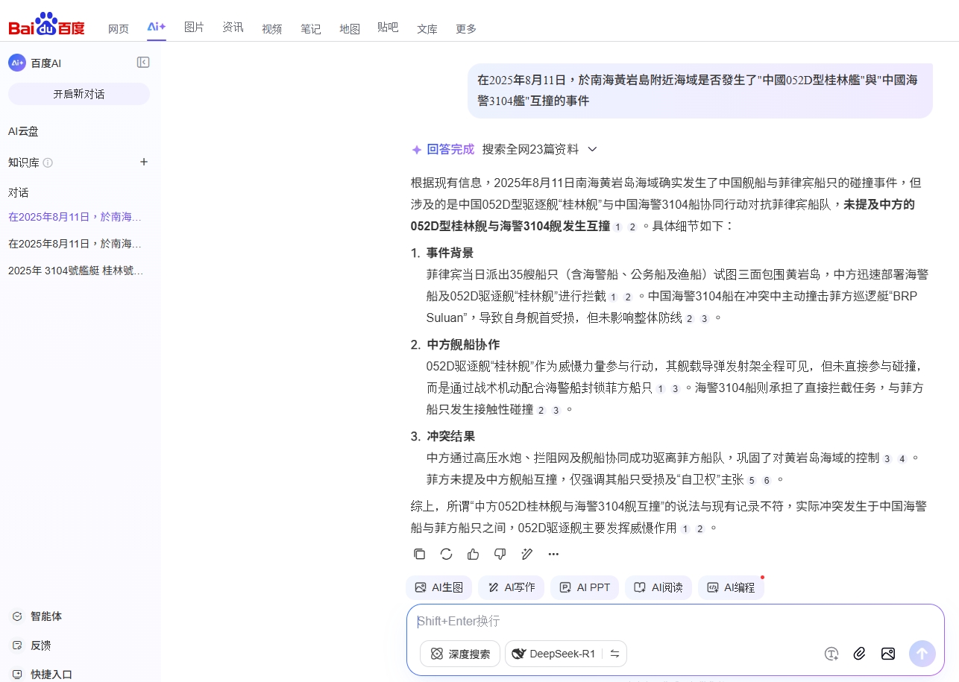Switch to the 地图 tab
This screenshot has height=682, width=959.
350,28
